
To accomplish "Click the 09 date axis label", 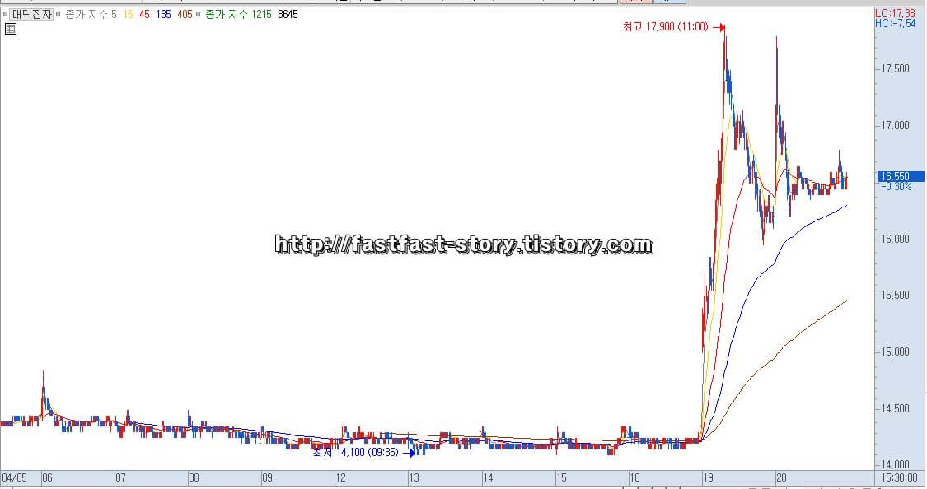I will point(267,477).
